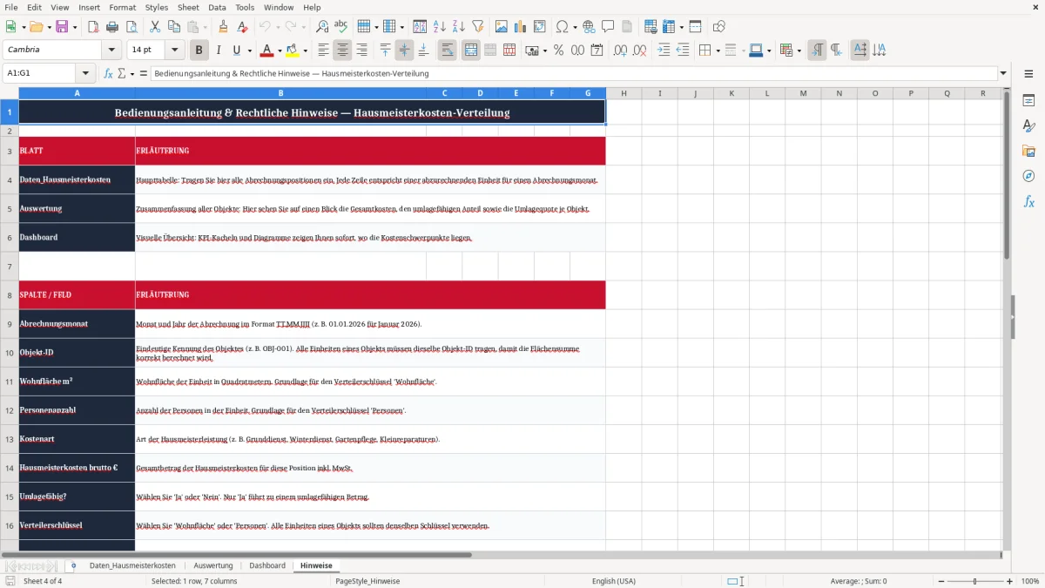Viewport: 1045px width, 588px height.
Task: Open the sidebar Navigator
Action: pos(1028,176)
